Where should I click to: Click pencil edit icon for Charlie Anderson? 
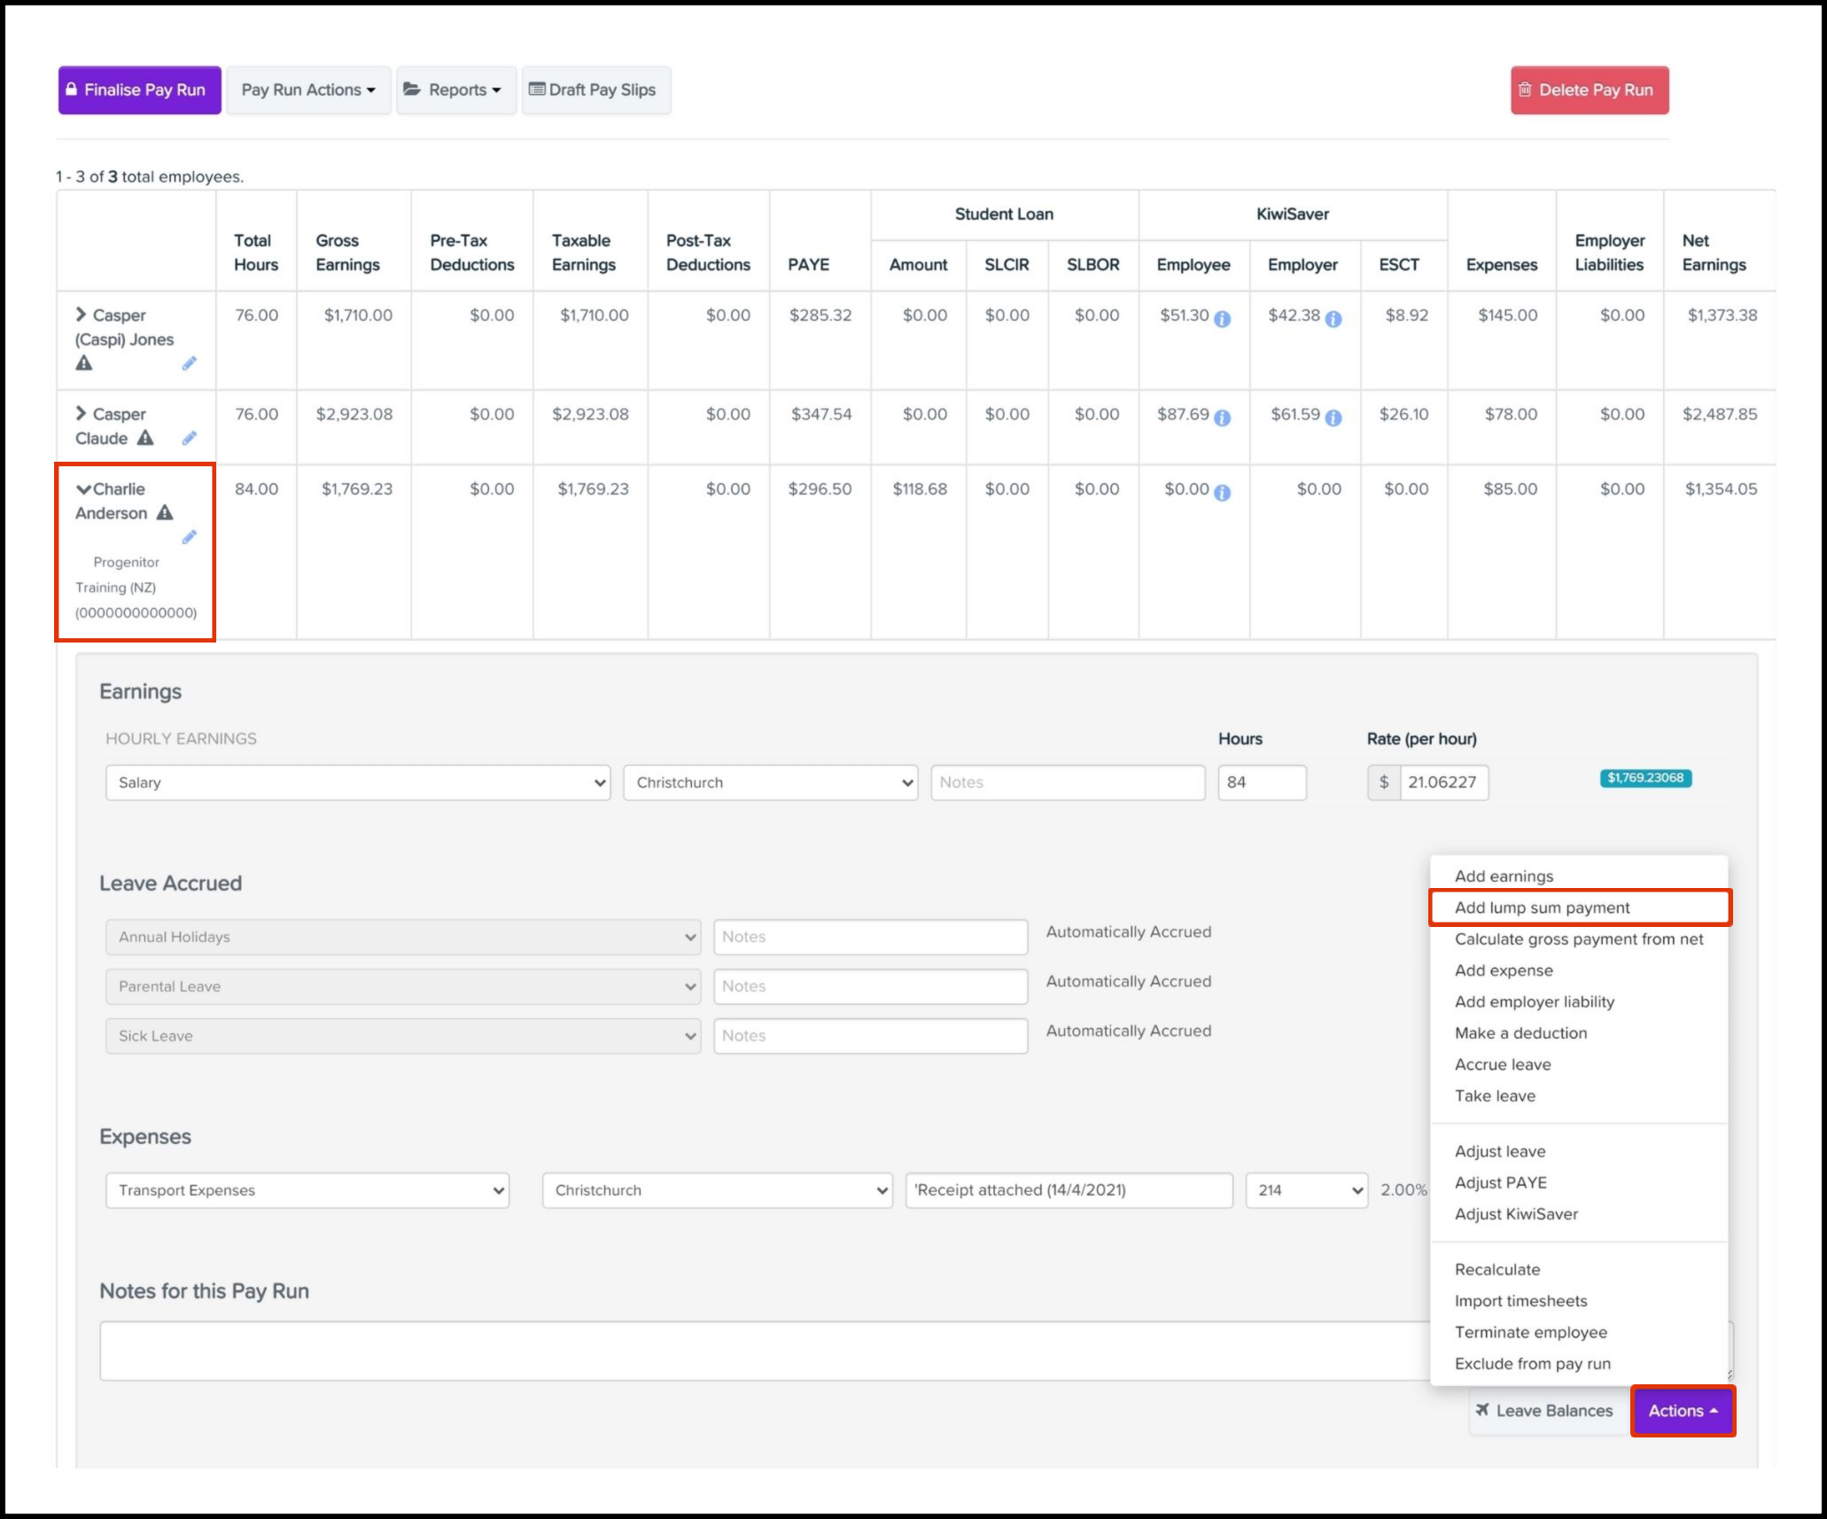(x=189, y=537)
